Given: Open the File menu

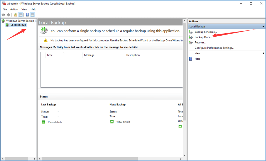Looking at the screenshot, I should (x=5, y=9).
